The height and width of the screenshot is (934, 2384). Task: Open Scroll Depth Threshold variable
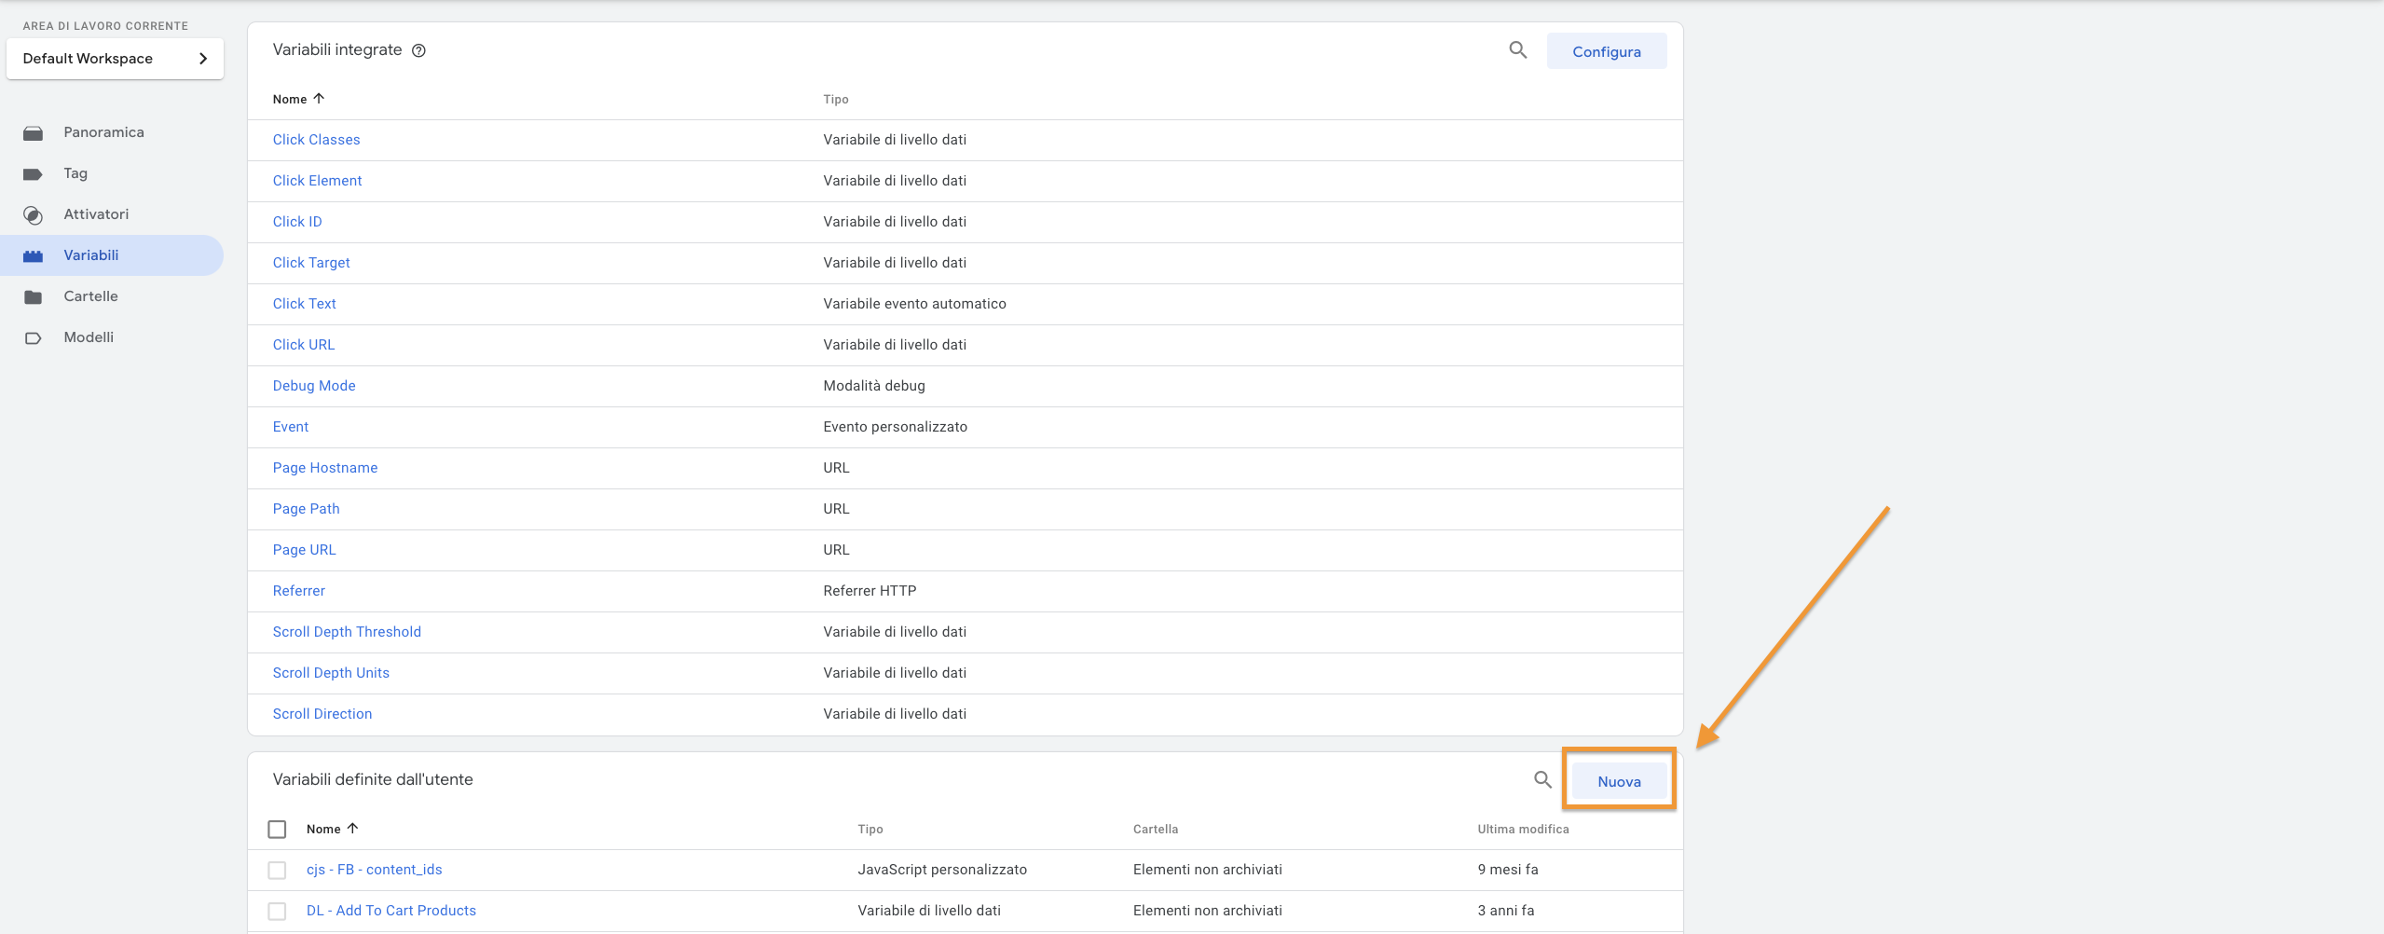(x=347, y=632)
